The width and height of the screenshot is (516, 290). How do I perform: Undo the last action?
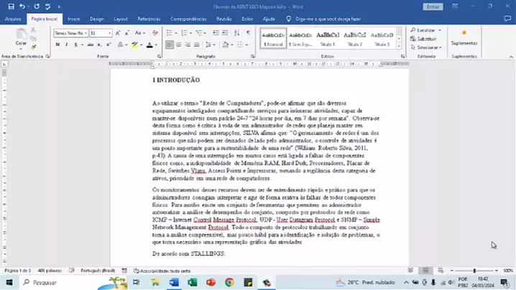coord(22,6)
